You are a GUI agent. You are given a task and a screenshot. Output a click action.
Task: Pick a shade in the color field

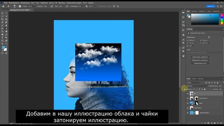[x=205, y=19]
